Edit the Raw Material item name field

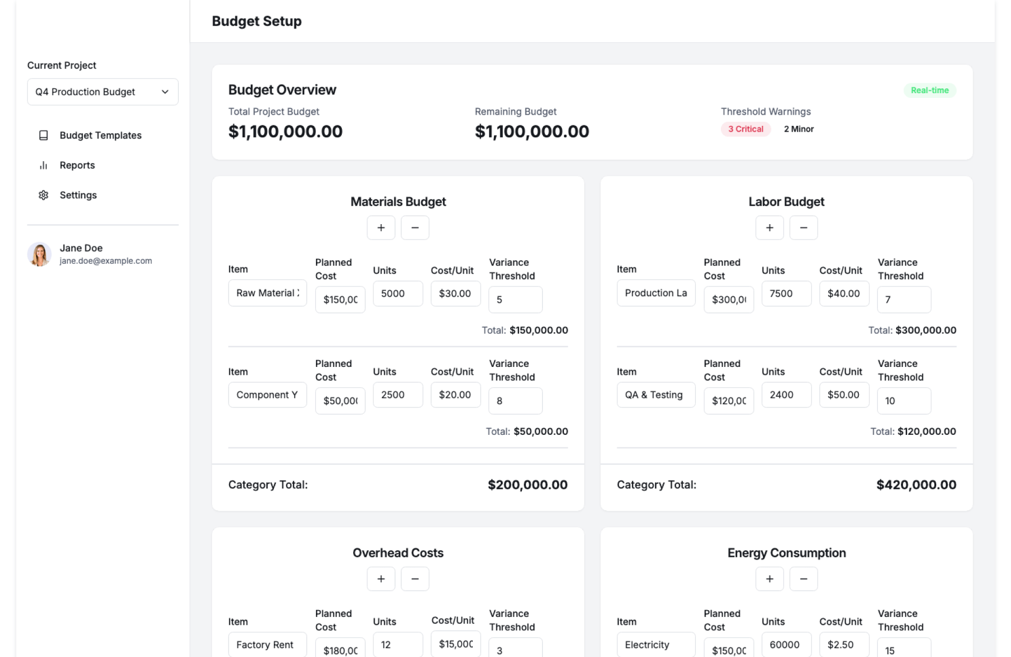tap(267, 293)
